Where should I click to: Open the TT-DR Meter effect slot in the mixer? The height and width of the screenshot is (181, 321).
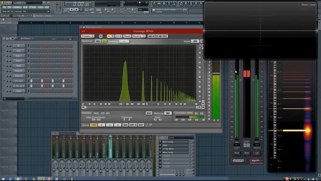(175, 149)
